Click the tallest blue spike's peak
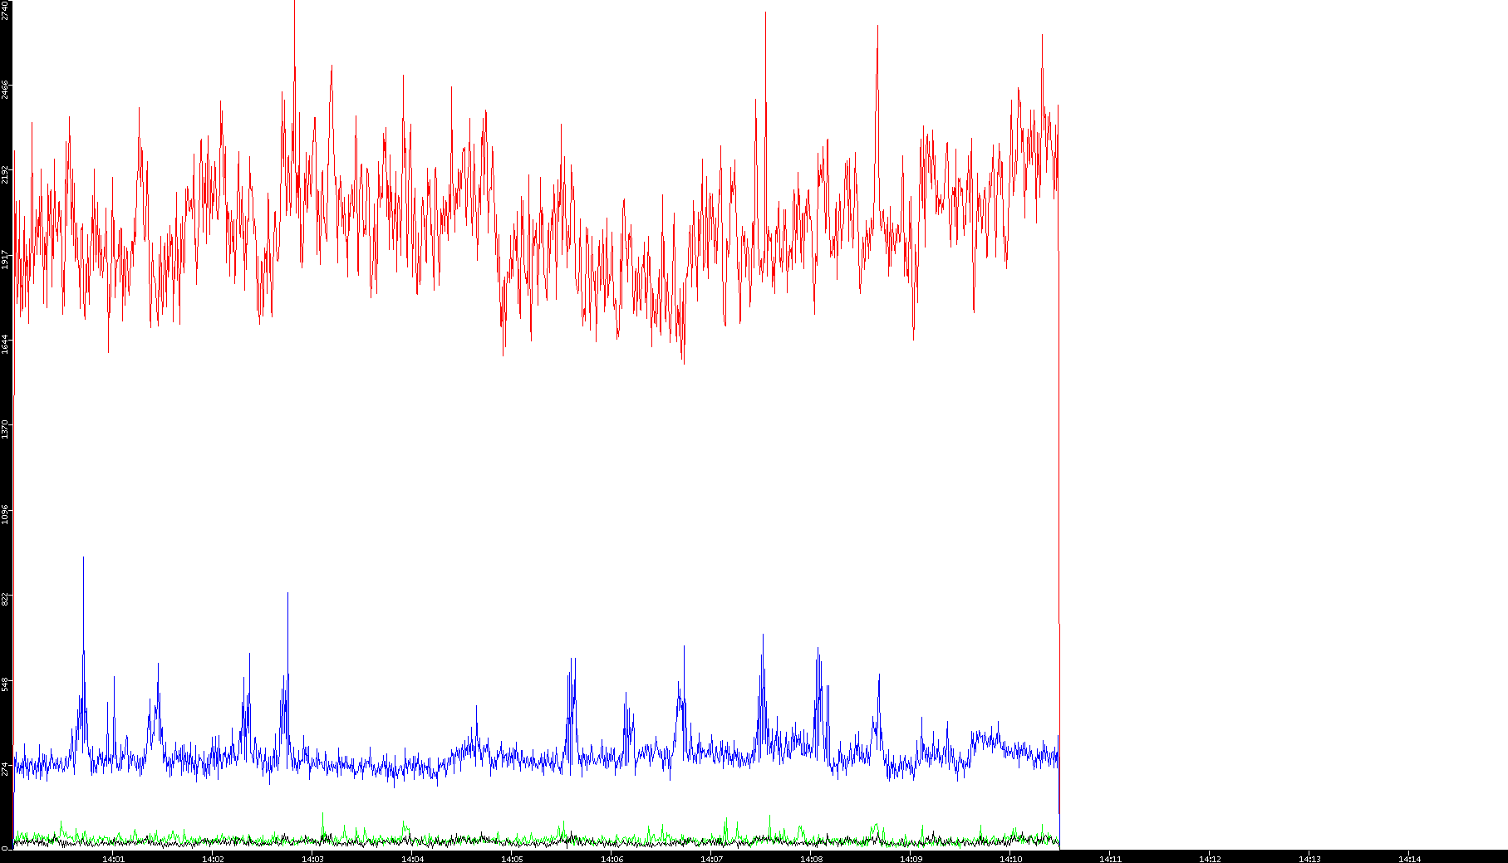The width and height of the screenshot is (1508, 863). 83,558
